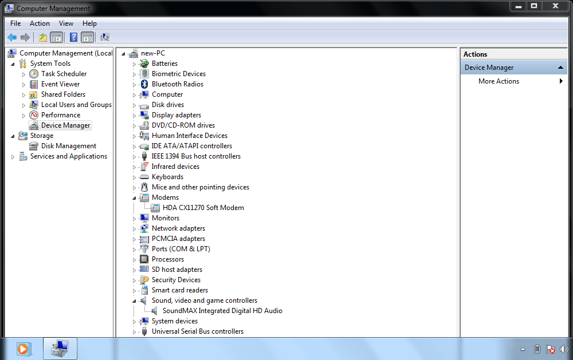Select SD host adapters category

click(x=177, y=270)
